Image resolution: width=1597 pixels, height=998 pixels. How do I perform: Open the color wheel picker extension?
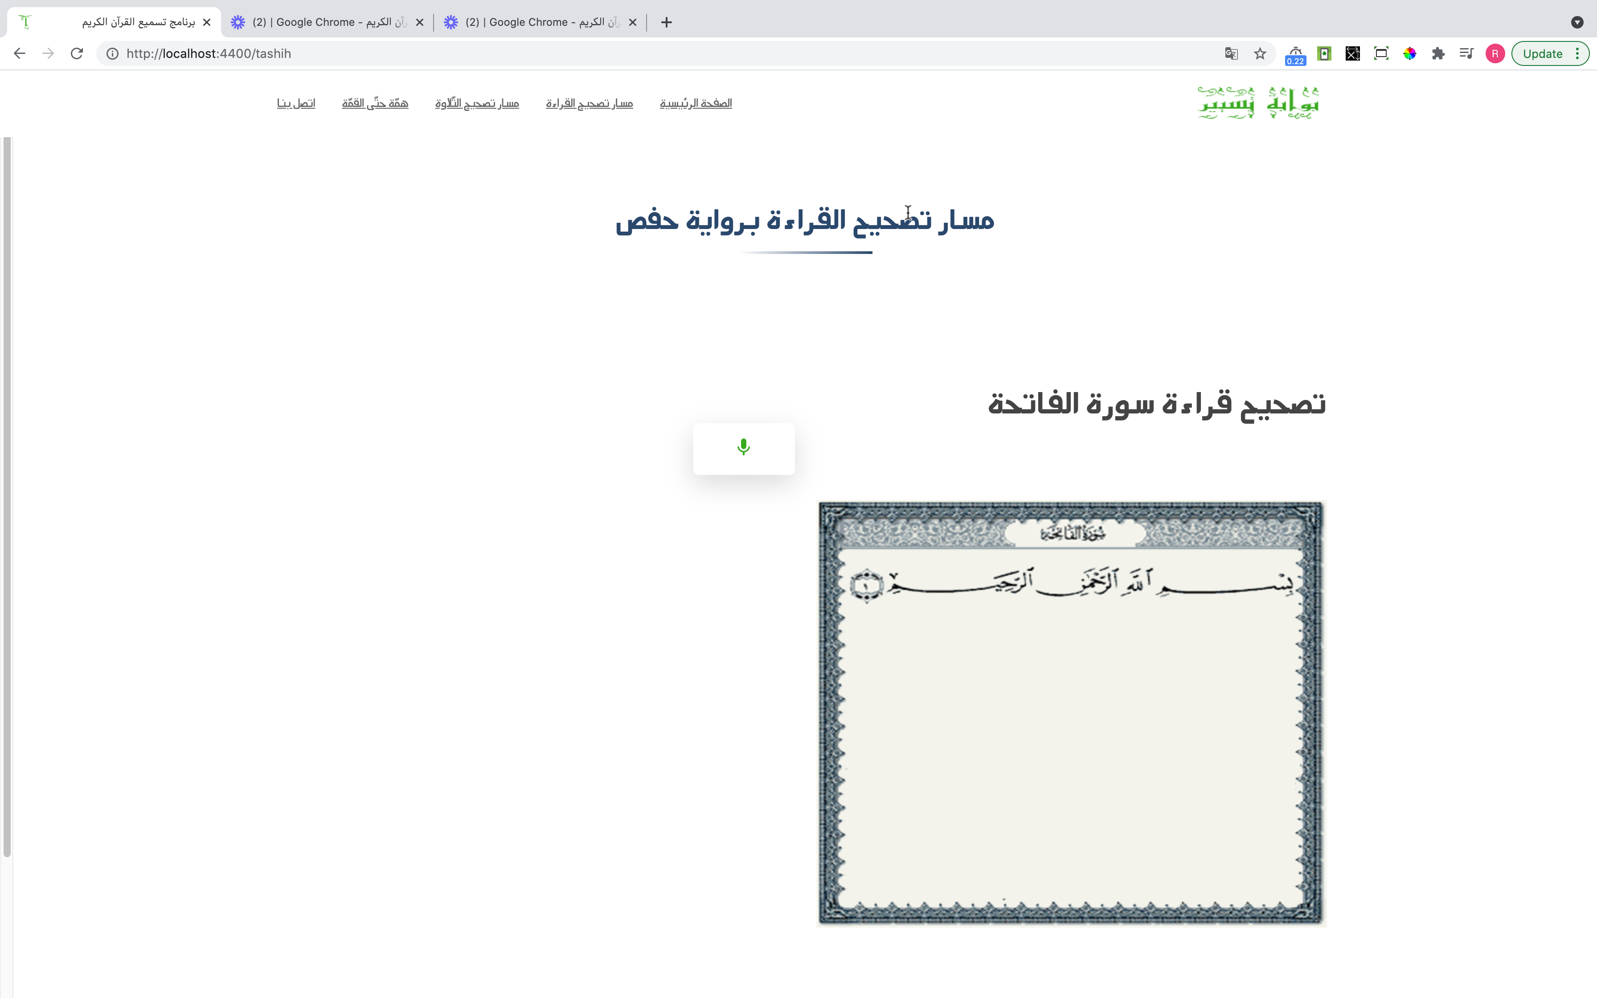tap(1409, 53)
